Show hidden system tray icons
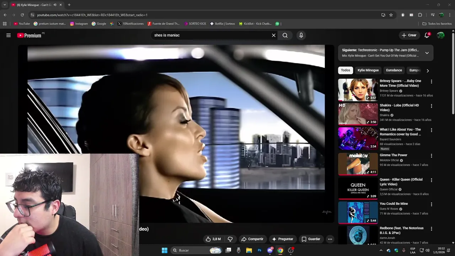455x256 pixels. [x=381, y=250]
